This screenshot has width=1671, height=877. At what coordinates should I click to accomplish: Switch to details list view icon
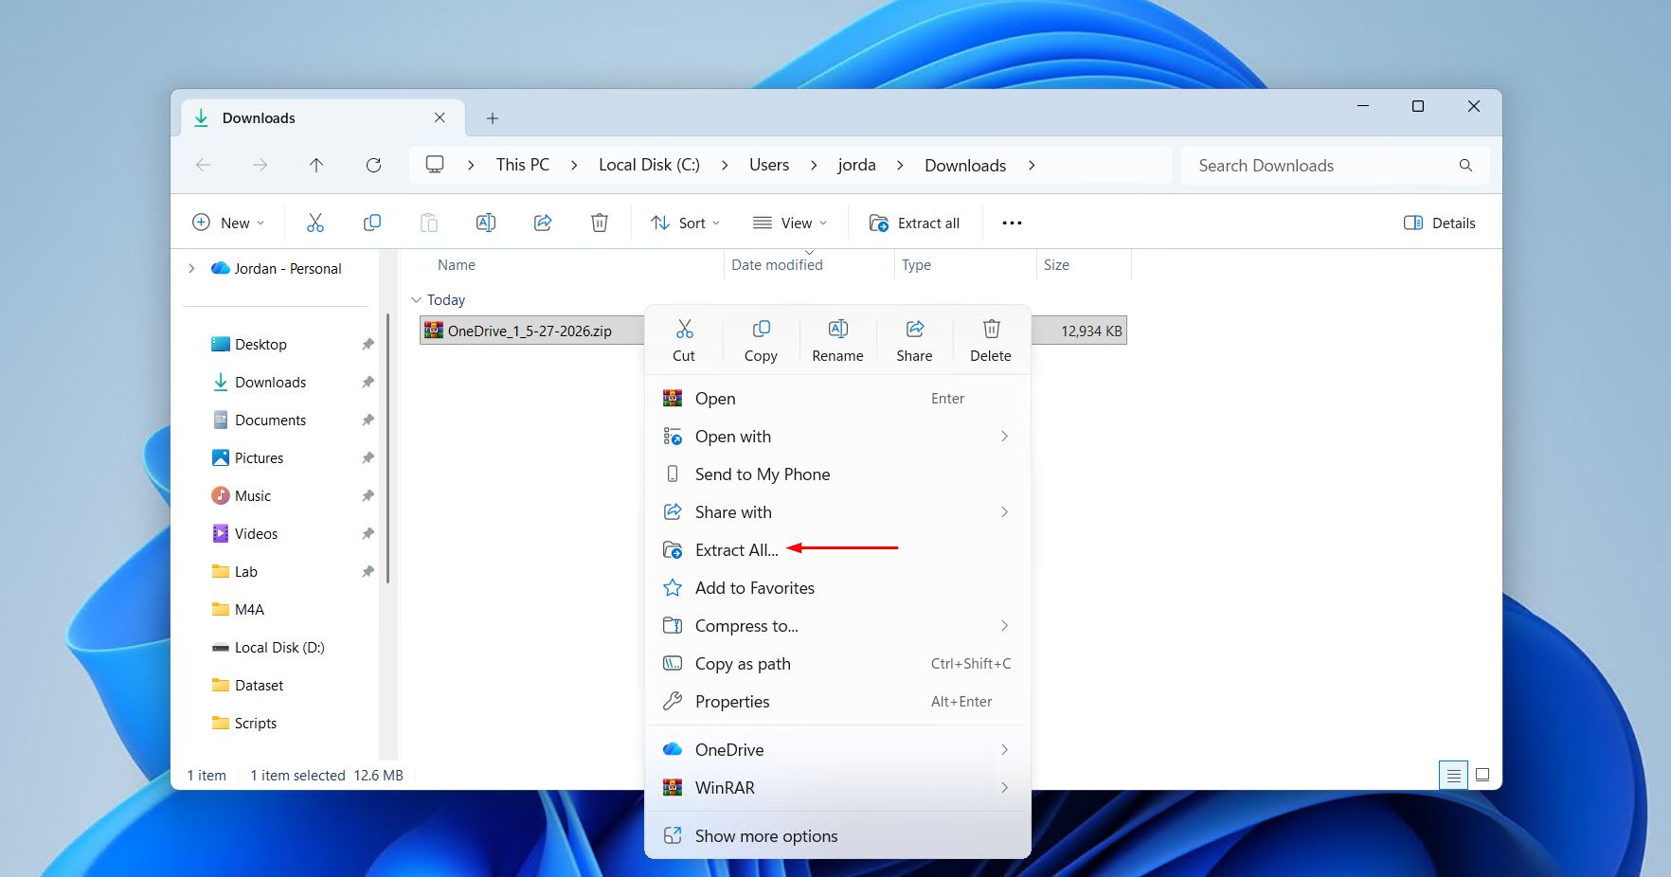point(1453,775)
